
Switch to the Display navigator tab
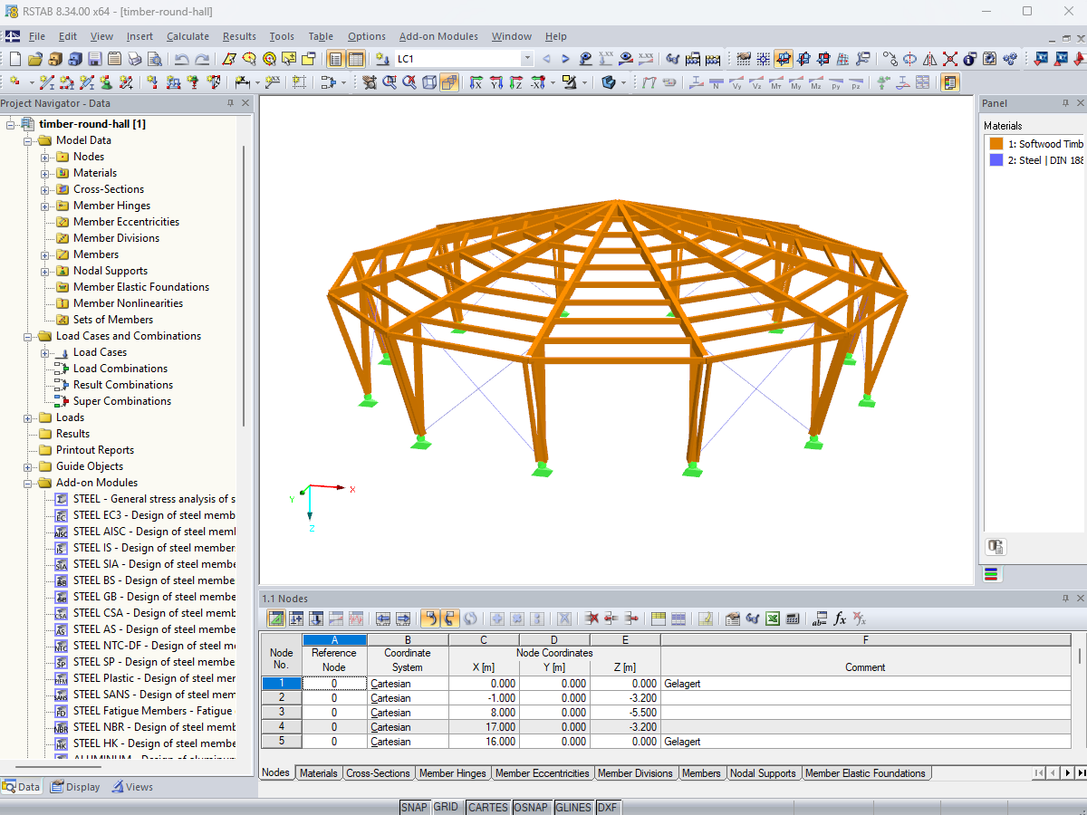[75, 787]
